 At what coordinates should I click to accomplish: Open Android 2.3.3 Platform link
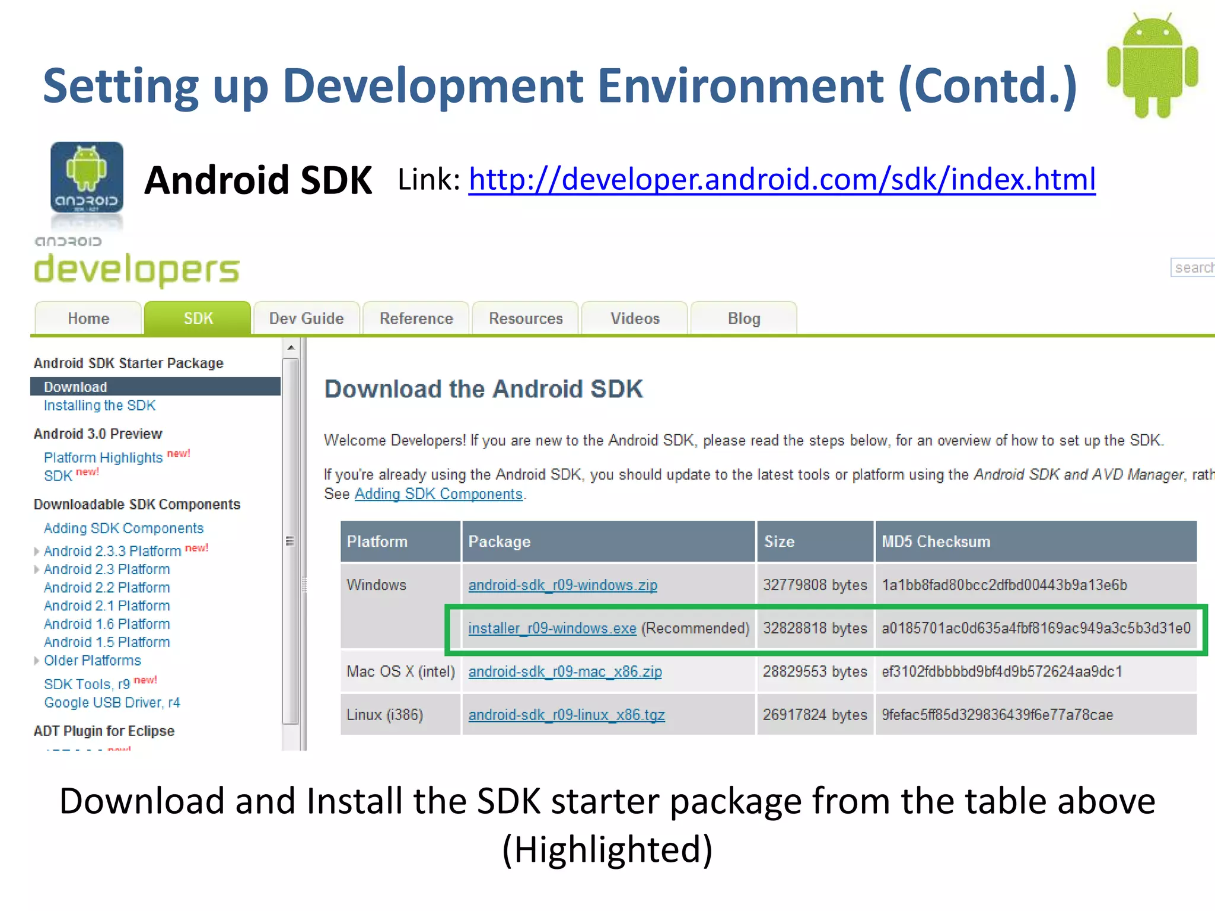click(112, 551)
